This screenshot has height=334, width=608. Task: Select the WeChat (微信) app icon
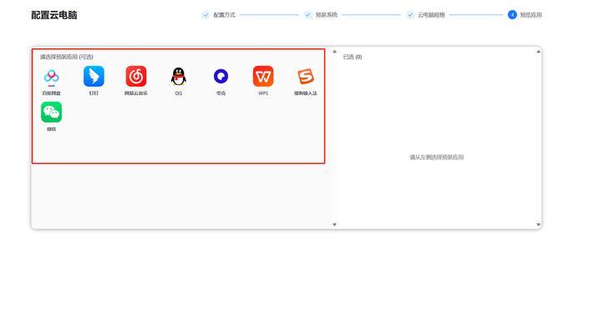coord(51,112)
